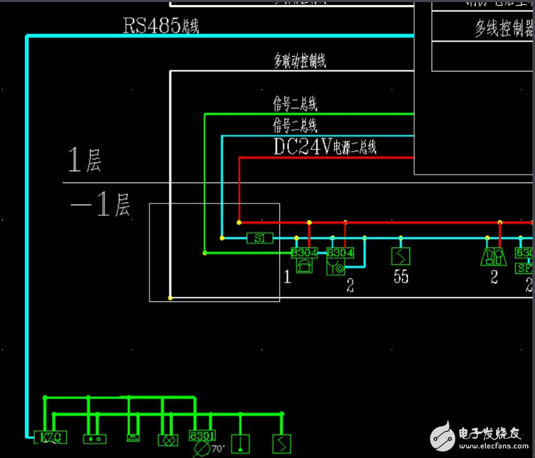535x458 pixels.
Task: Select the 多联动控制线 label
Action: click(300, 61)
